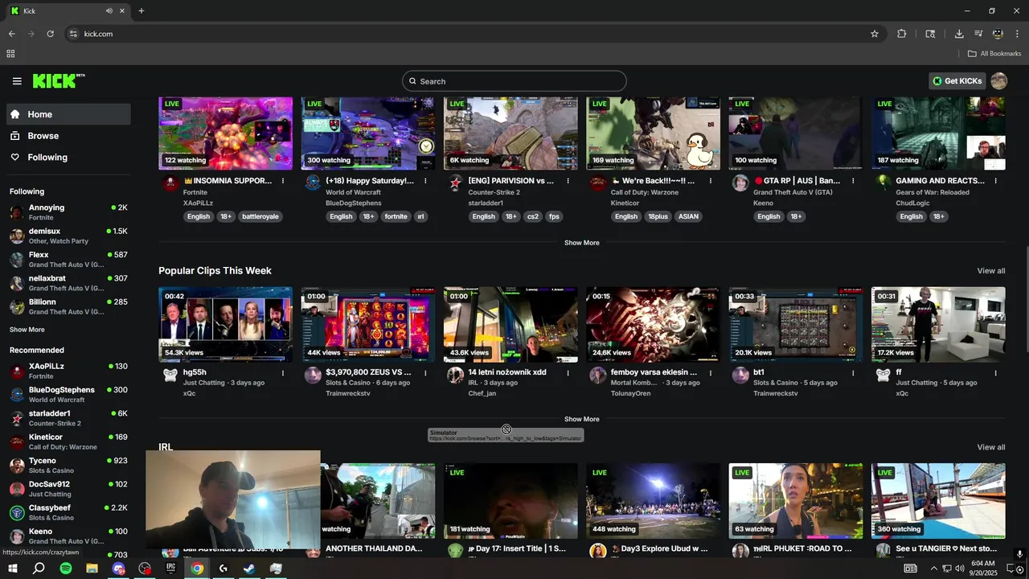Viewport: 1029px width, 579px height.
Task: Open Discord from the taskbar
Action: pos(119,569)
